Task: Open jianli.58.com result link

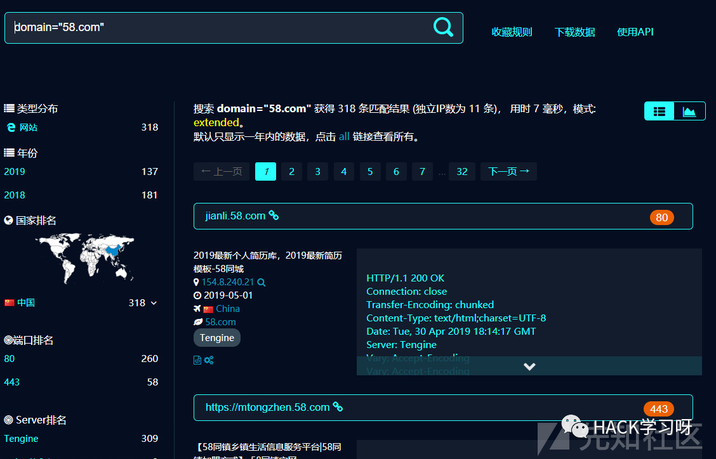Action: 235,216
